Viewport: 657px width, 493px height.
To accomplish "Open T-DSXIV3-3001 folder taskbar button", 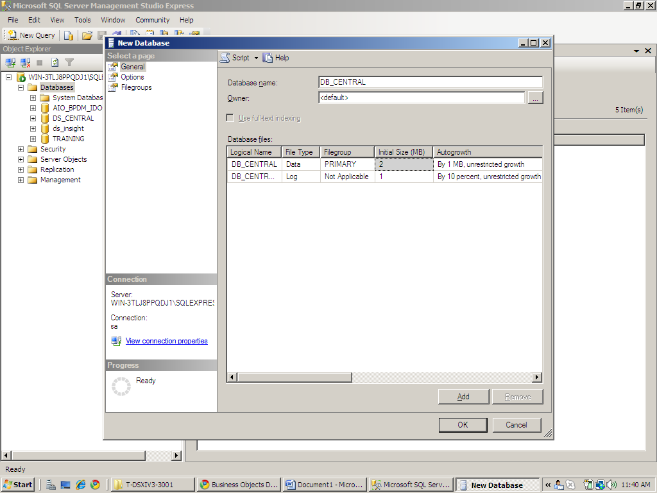I will point(153,485).
